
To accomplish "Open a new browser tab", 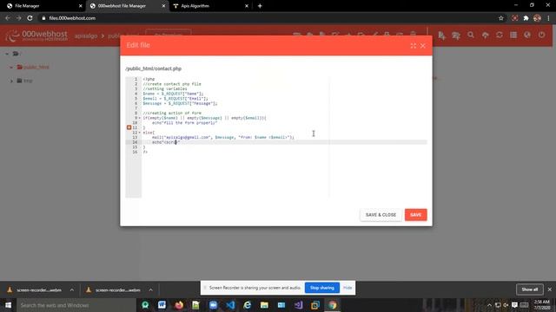I will tap(260, 6).
